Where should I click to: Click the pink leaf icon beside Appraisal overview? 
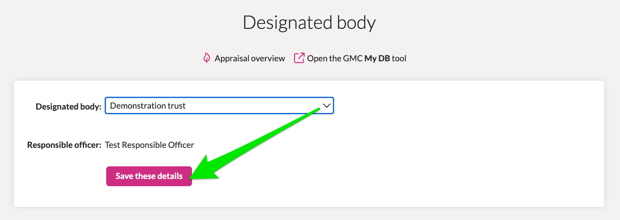point(207,58)
